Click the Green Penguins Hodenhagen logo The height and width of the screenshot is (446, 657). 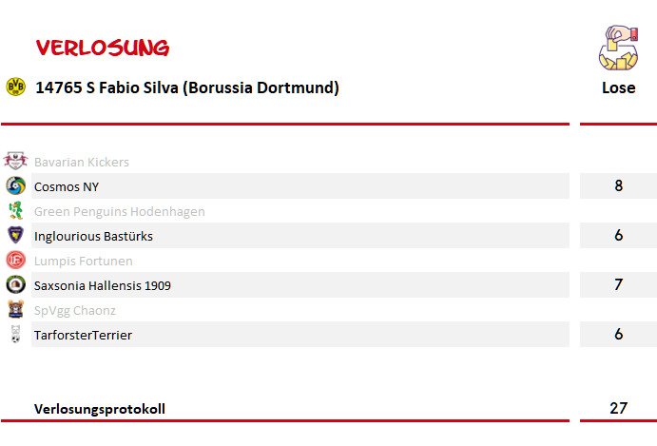point(15,210)
